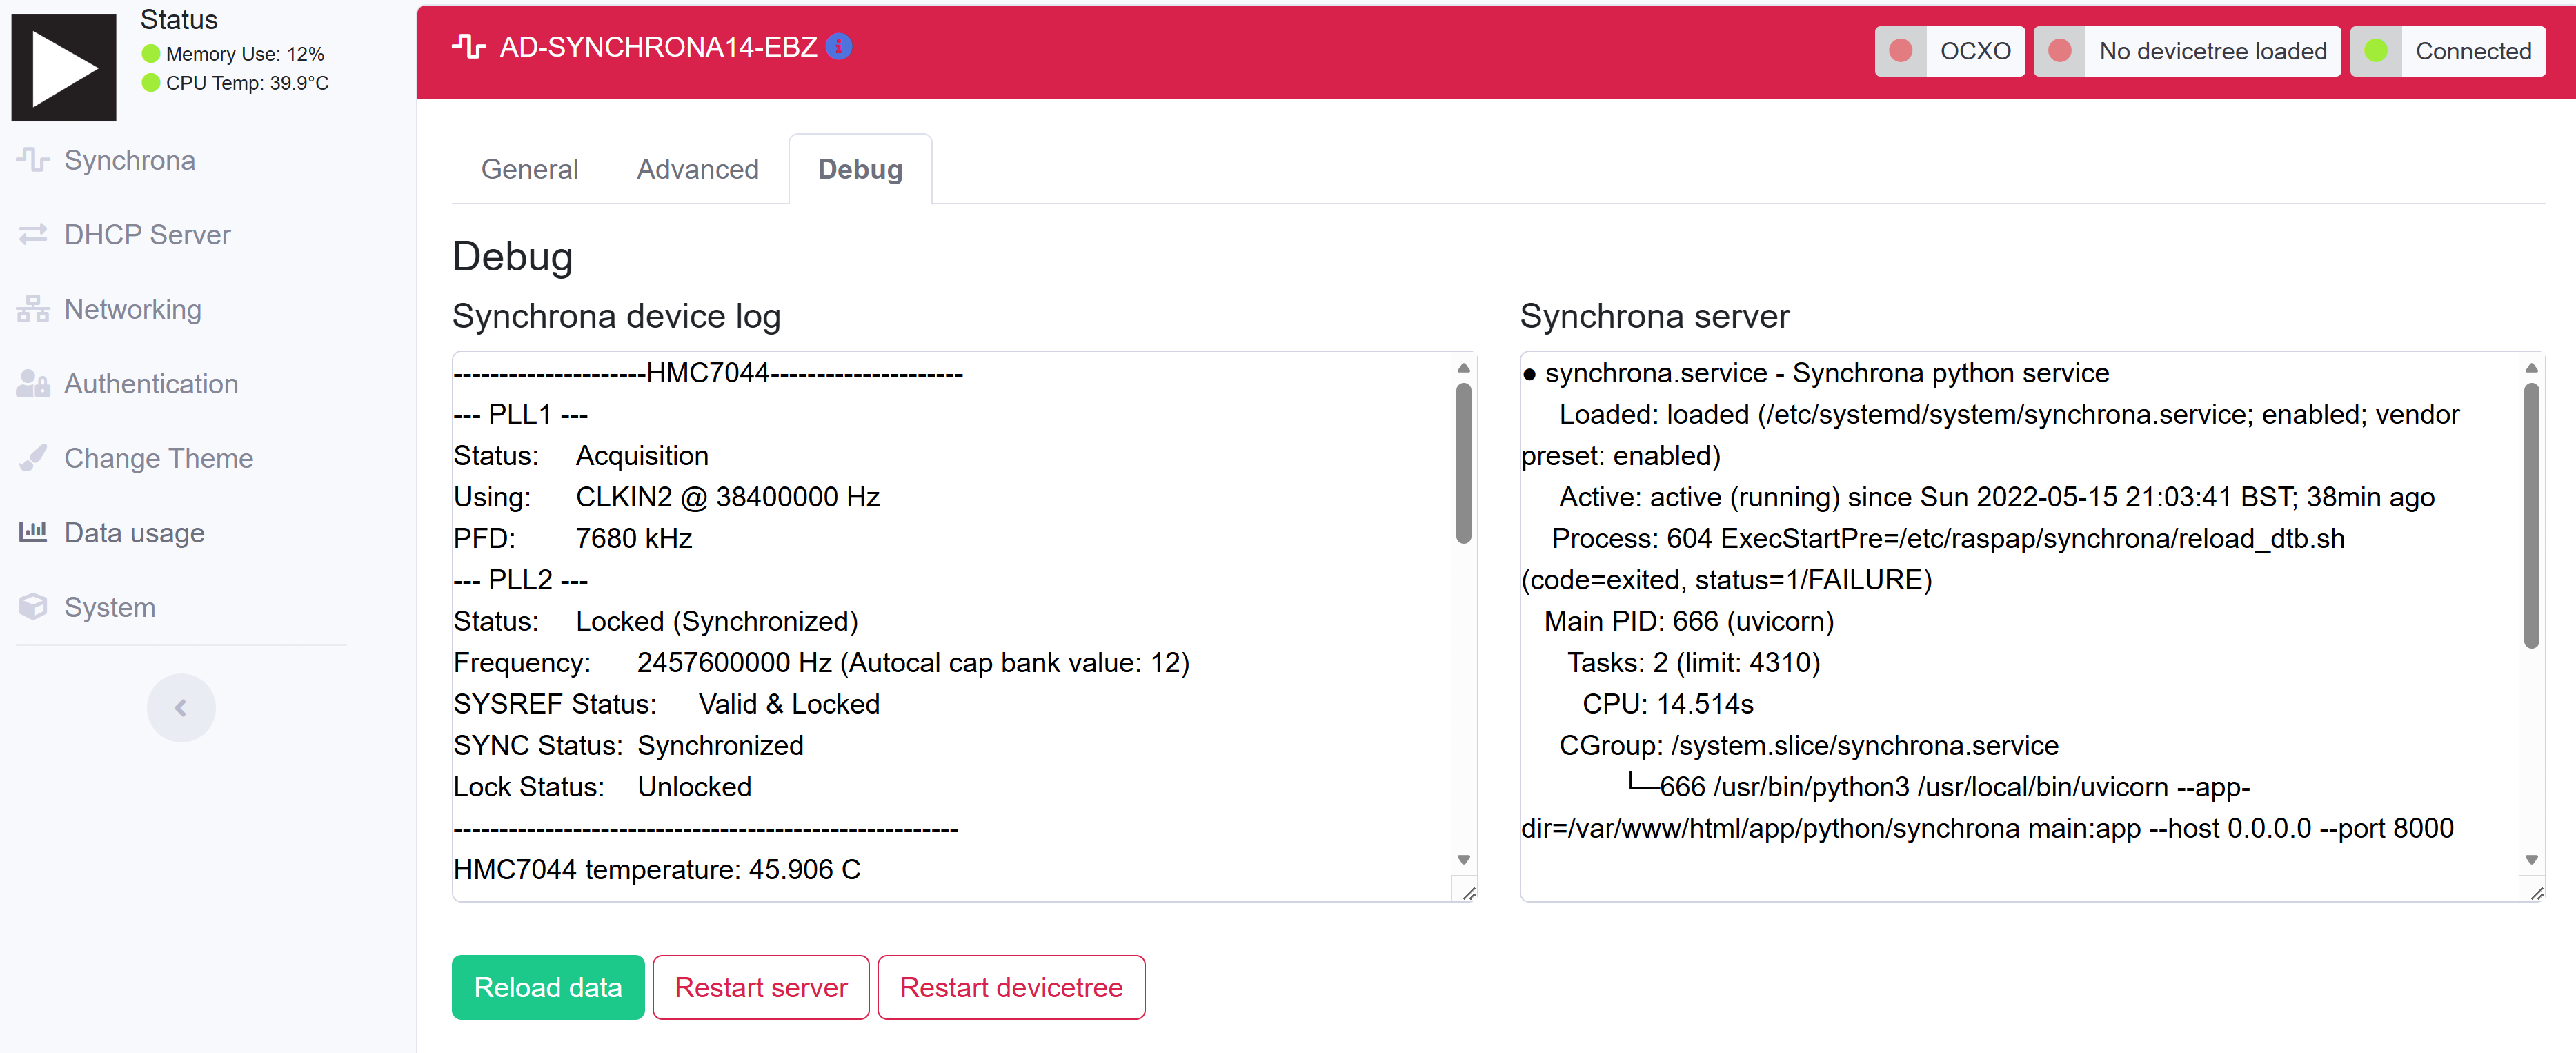Open the System page
This screenshot has height=1053, width=2576.
click(x=110, y=607)
